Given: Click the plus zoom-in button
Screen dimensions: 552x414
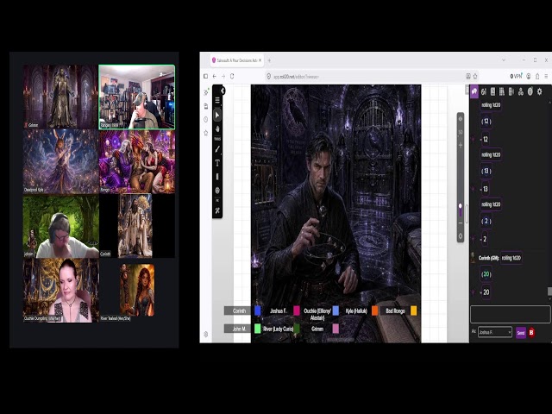Looking at the screenshot, I should 460,145.
